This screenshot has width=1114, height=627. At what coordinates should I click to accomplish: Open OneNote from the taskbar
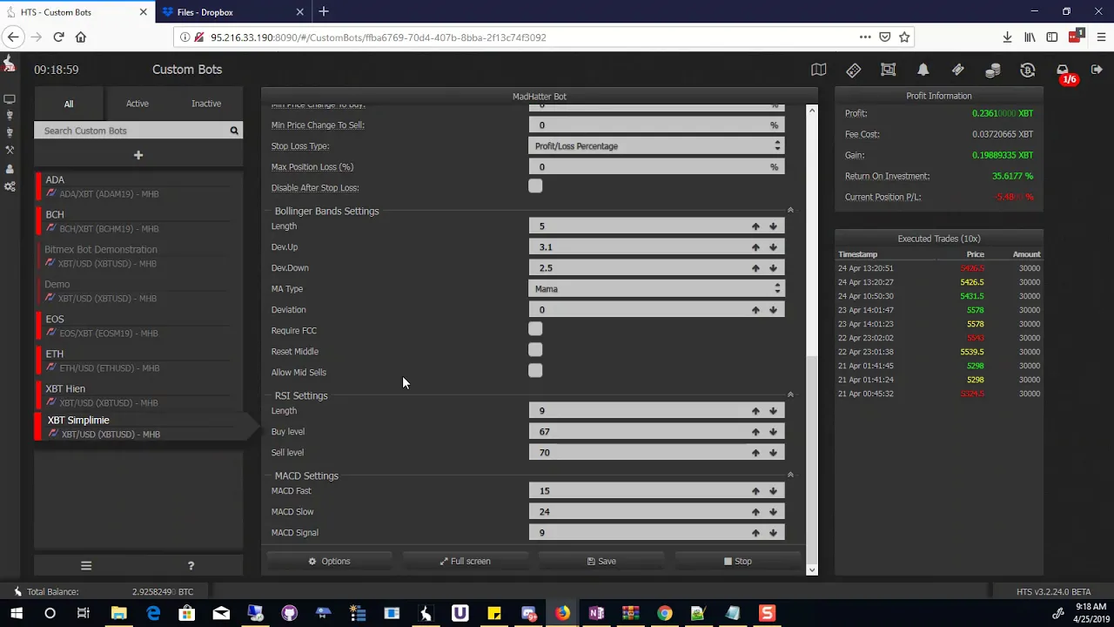click(596, 613)
